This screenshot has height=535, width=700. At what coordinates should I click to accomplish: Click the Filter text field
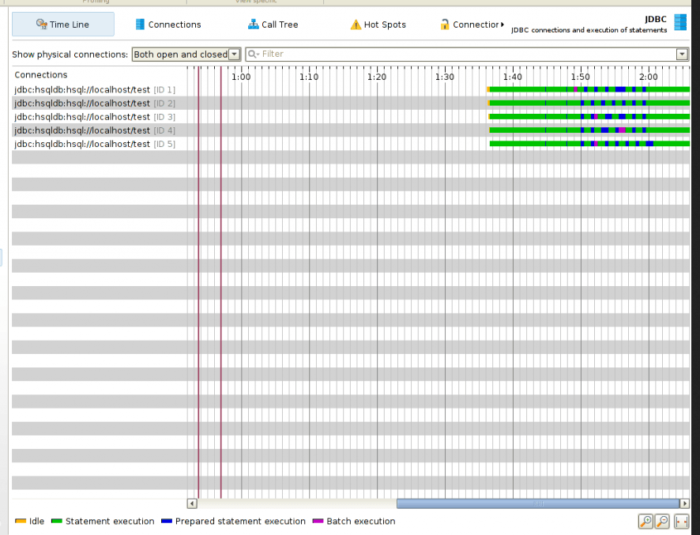pyautogui.click(x=468, y=54)
